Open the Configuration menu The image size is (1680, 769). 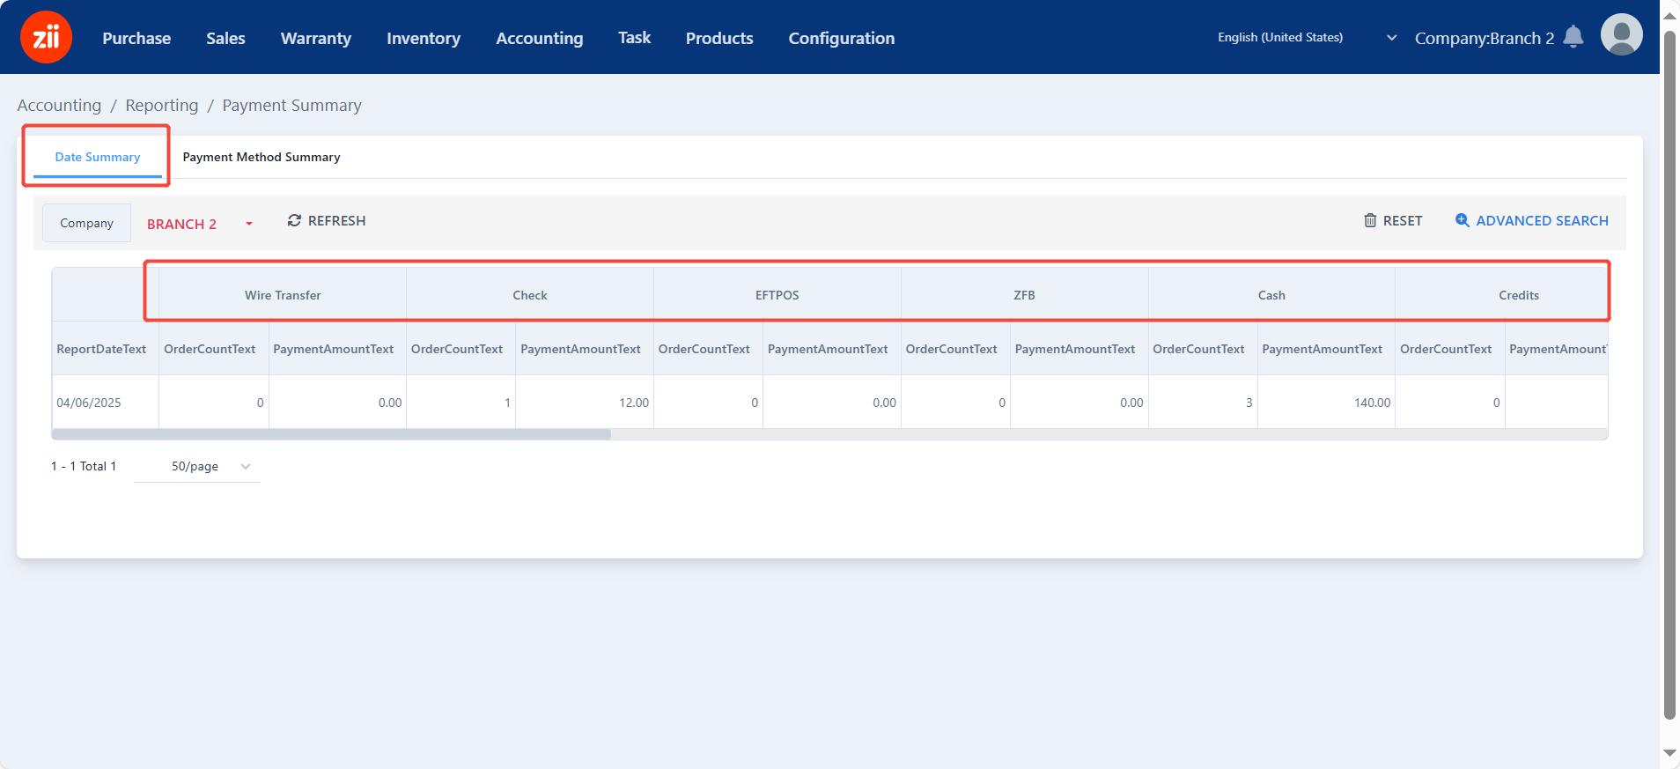[x=841, y=38]
